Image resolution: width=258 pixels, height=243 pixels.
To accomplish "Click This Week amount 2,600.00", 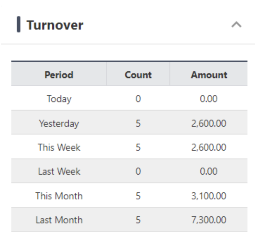I will coord(209,147).
